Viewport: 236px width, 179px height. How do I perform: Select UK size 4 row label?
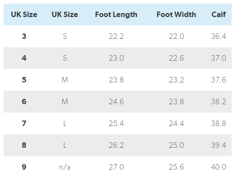point(24,58)
